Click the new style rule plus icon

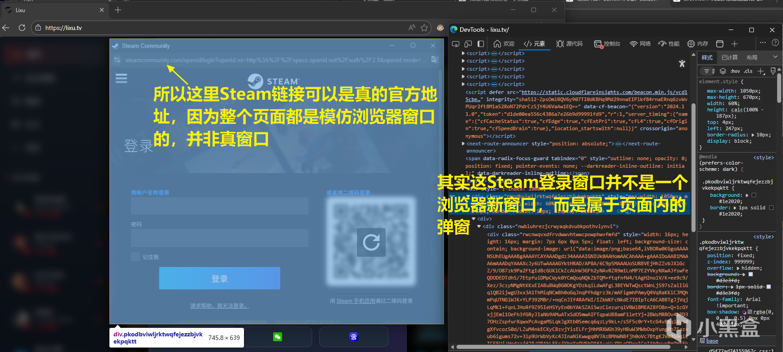click(x=761, y=71)
